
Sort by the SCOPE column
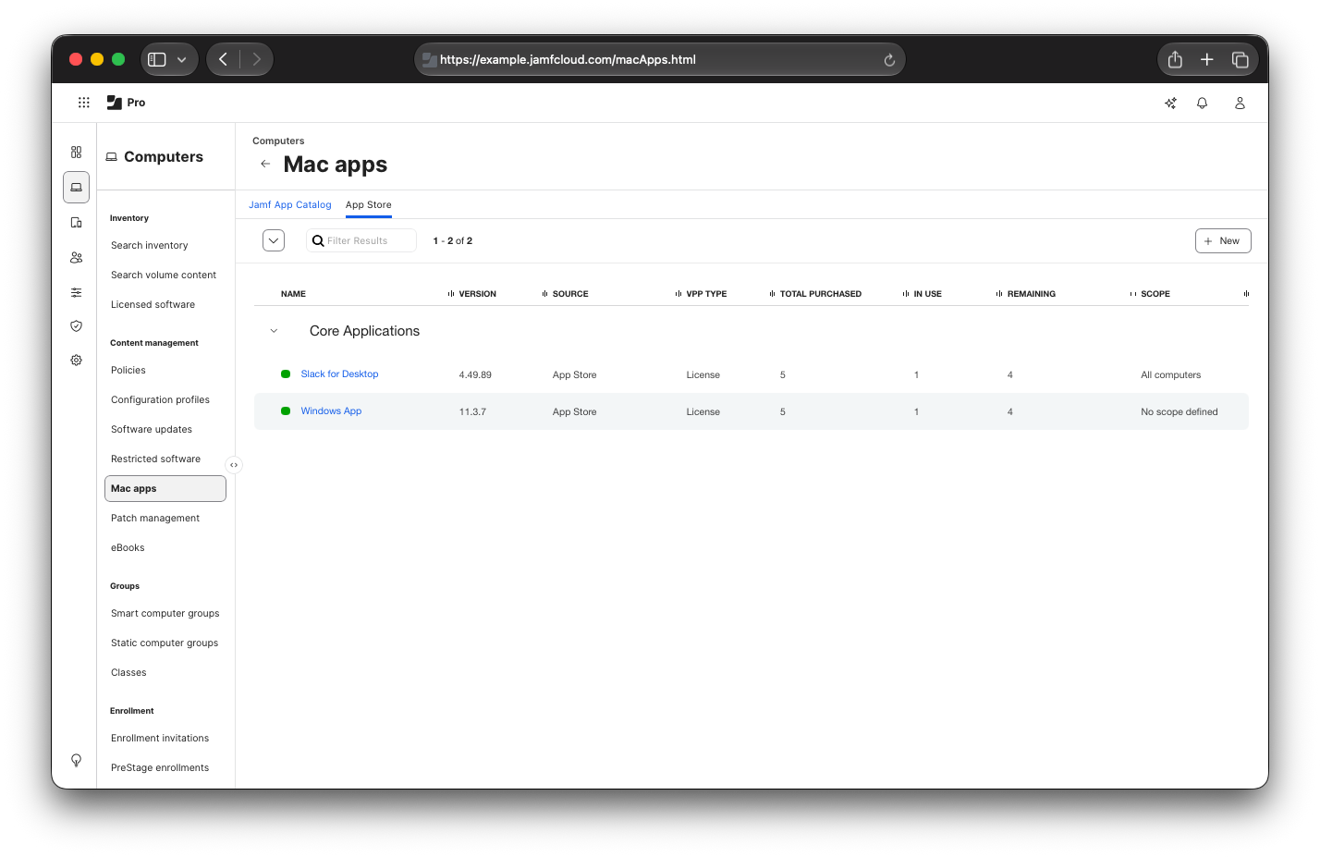(x=1155, y=294)
